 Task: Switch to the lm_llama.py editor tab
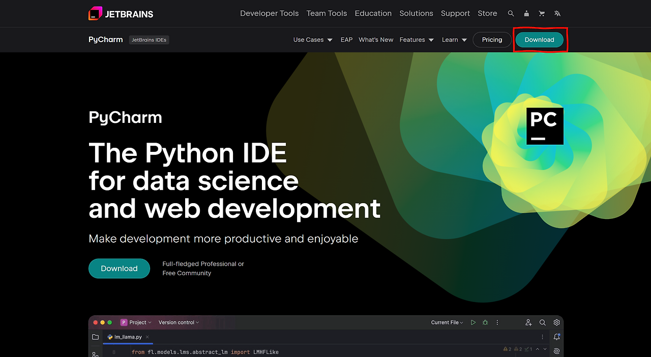point(126,336)
